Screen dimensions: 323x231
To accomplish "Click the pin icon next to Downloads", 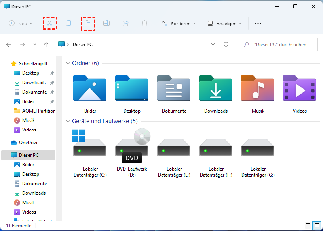I will click(x=52, y=83).
